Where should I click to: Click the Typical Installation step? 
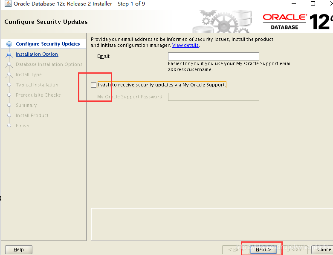pos(37,85)
